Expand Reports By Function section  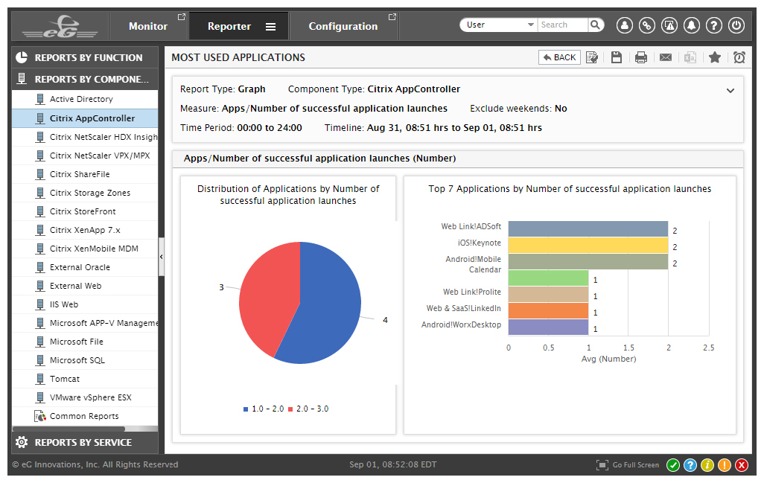click(x=85, y=57)
